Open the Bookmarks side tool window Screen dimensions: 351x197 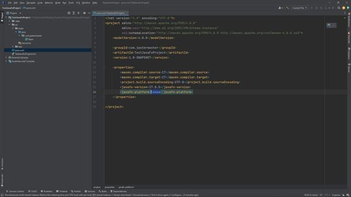pyautogui.click(x=2, y=180)
